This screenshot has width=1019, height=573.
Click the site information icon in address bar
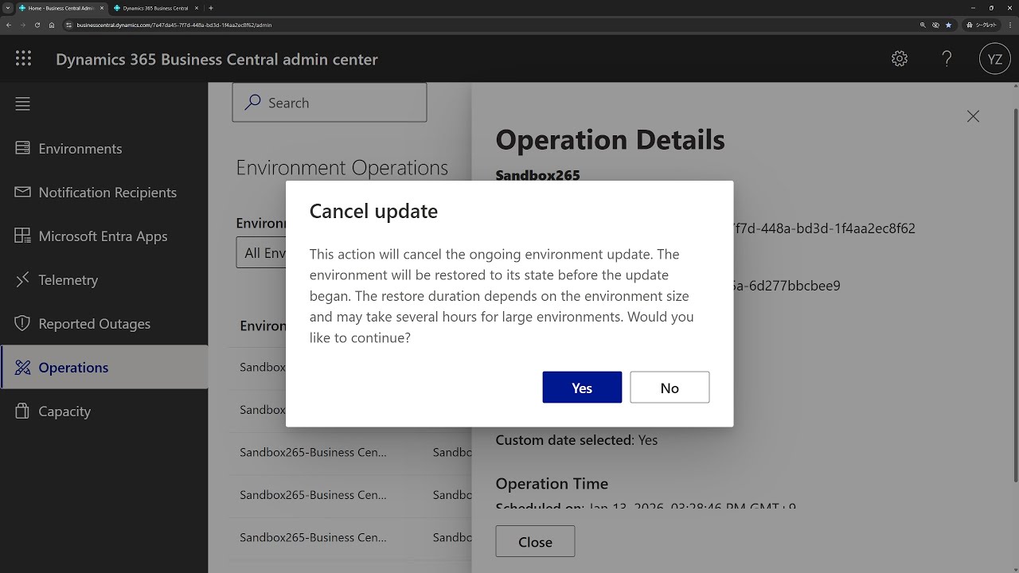[x=70, y=25]
